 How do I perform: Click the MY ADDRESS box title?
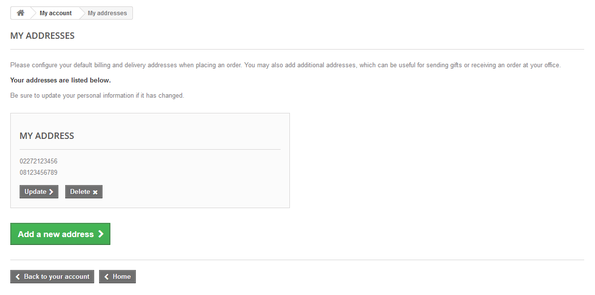point(47,136)
